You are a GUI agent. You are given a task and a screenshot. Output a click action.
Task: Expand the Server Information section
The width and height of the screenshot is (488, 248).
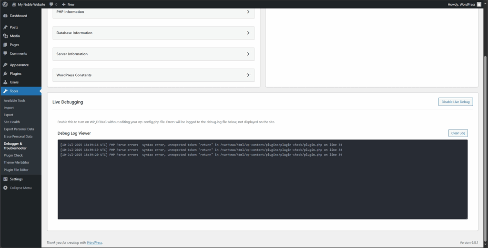pos(248,54)
